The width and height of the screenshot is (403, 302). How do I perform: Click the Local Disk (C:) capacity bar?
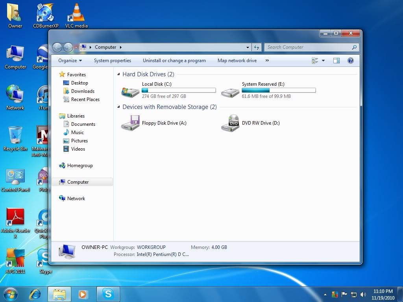click(x=179, y=90)
